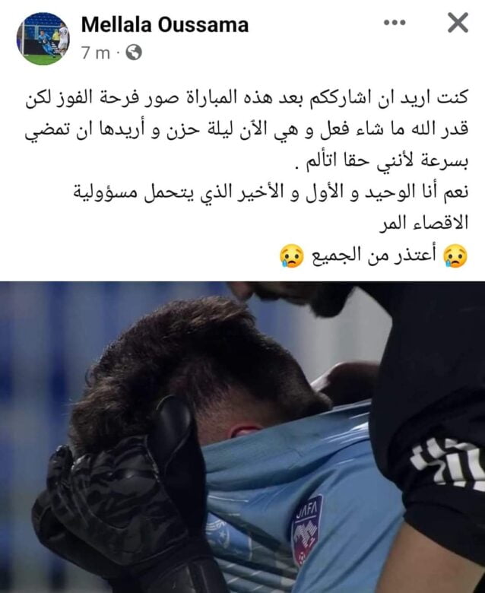485x593 pixels.
Task: Open Mellala Oussama's profile picture
Action: click(43, 39)
